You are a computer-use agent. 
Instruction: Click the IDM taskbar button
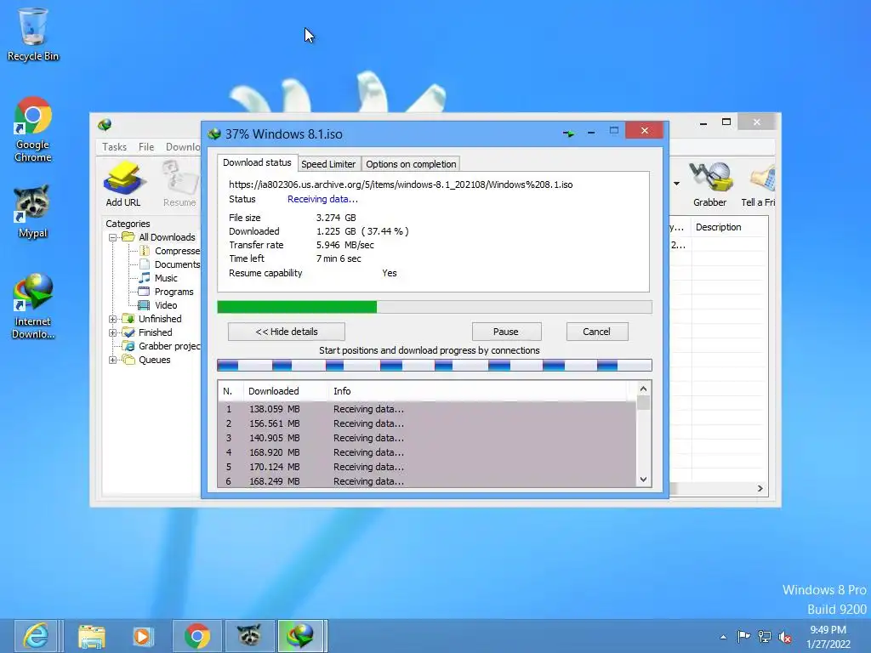pos(302,636)
